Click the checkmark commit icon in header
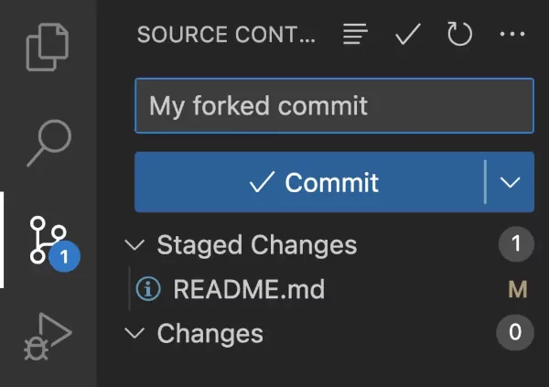Image resolution: width=549 pixels, height=387 pixels. [x=407, y=36]
